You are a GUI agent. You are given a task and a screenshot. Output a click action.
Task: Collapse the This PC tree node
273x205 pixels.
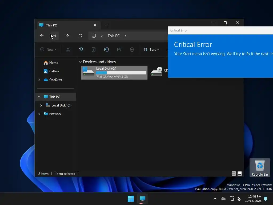coord(39,97)
